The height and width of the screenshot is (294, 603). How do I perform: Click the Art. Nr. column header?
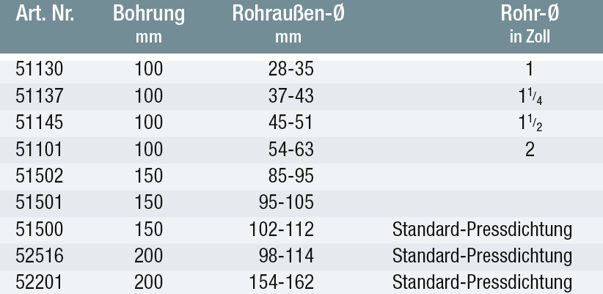(x=47, y=15)
